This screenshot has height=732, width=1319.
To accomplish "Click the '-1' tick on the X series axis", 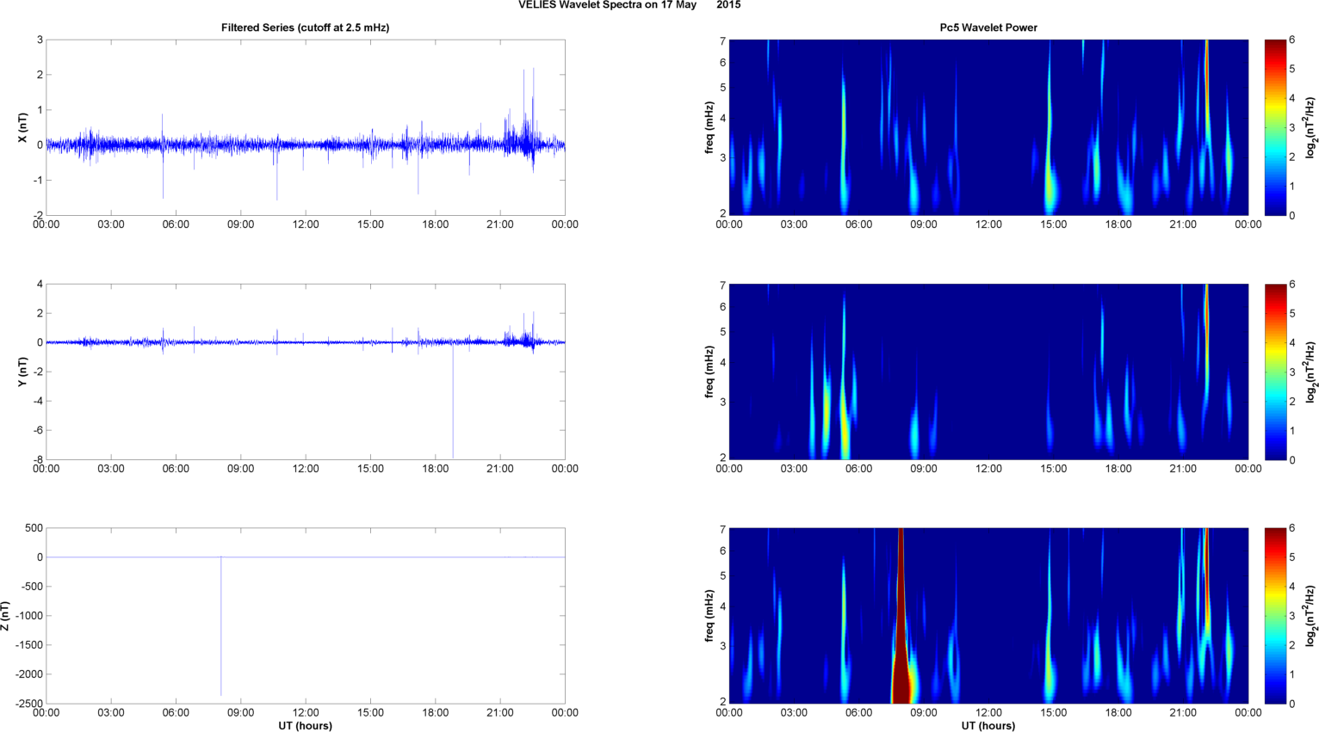I will point(37,180).
